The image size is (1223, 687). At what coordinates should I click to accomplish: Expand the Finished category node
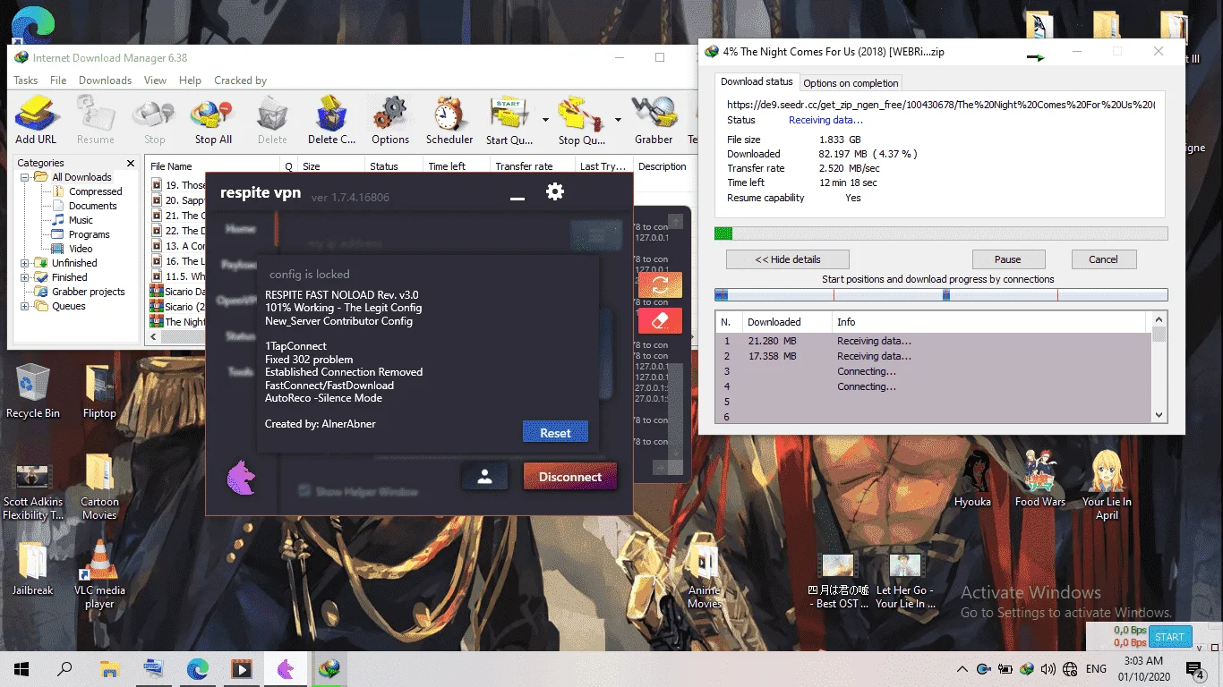pyautogui.click(x=25, y=277)
